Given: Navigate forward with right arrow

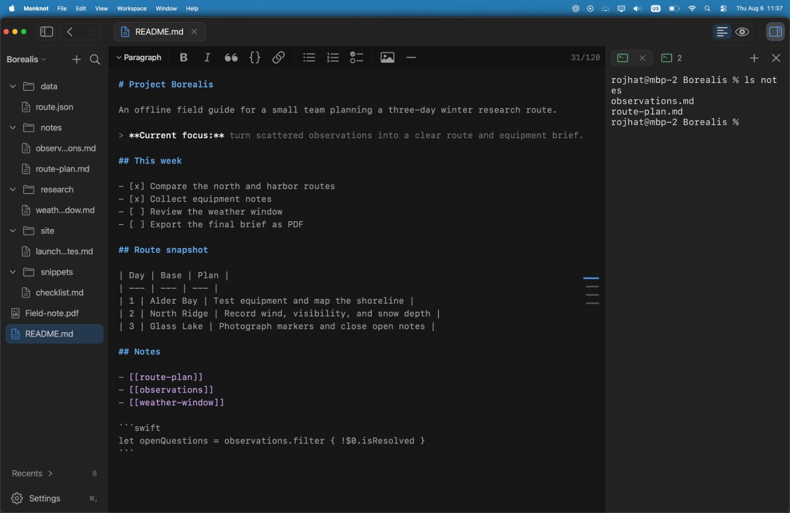Looking at the screenshot, I should [90, 32].
